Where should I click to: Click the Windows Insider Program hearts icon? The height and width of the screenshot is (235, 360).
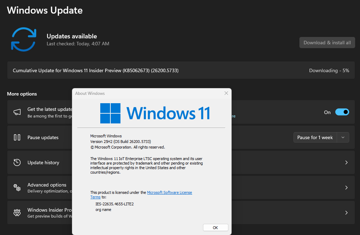[17, 212]
